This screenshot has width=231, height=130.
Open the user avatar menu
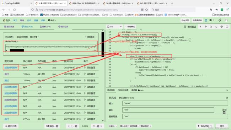[x=226, y=20]
